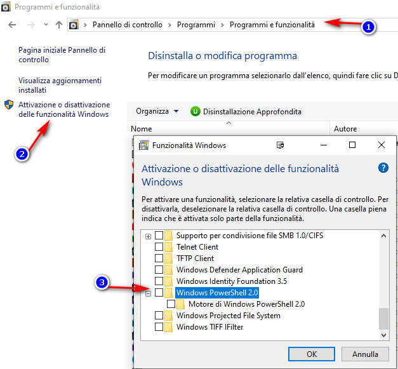Screen dimensions: 398x369
Task: Click the green U uninstaller icon
Action: [196, 112]
